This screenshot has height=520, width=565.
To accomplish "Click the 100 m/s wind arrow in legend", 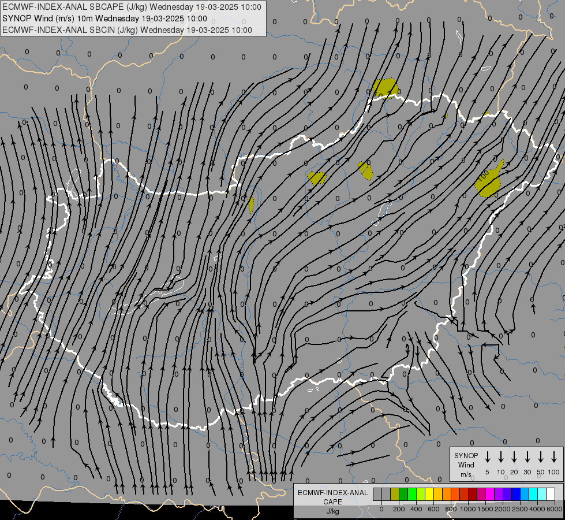I will 554,456.
